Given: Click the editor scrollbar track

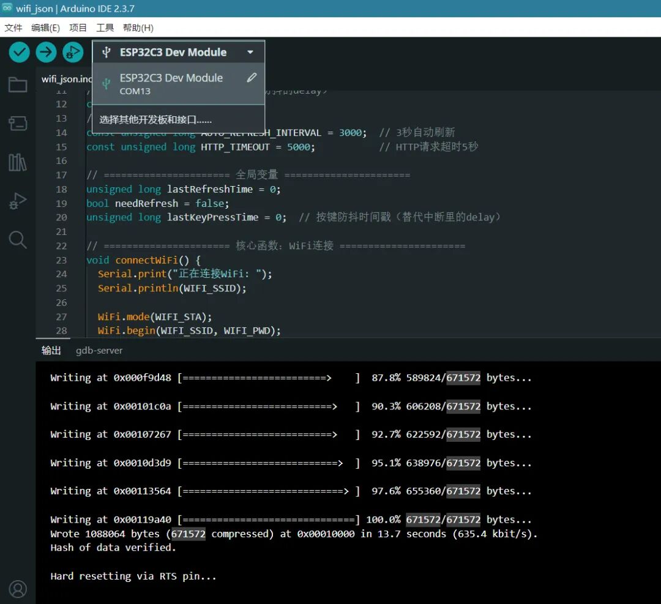Looking at the screenshot, I should (656, 214).
